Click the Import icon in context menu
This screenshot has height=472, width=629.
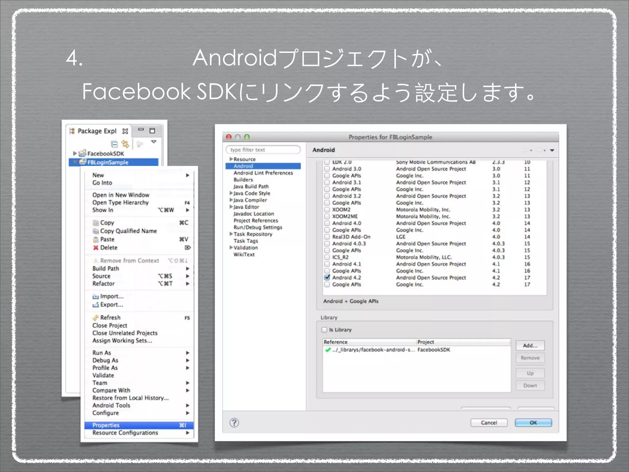pyautogui.click(x=96, y=297)
